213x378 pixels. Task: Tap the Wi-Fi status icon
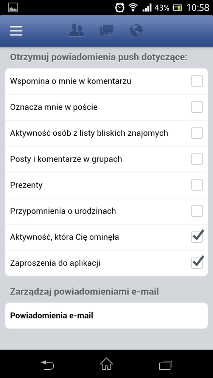click(133, 8)
